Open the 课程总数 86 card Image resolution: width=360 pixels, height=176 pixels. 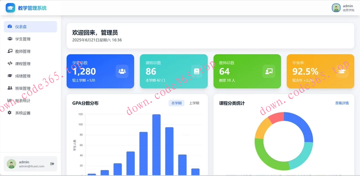(x=174, y=71)
